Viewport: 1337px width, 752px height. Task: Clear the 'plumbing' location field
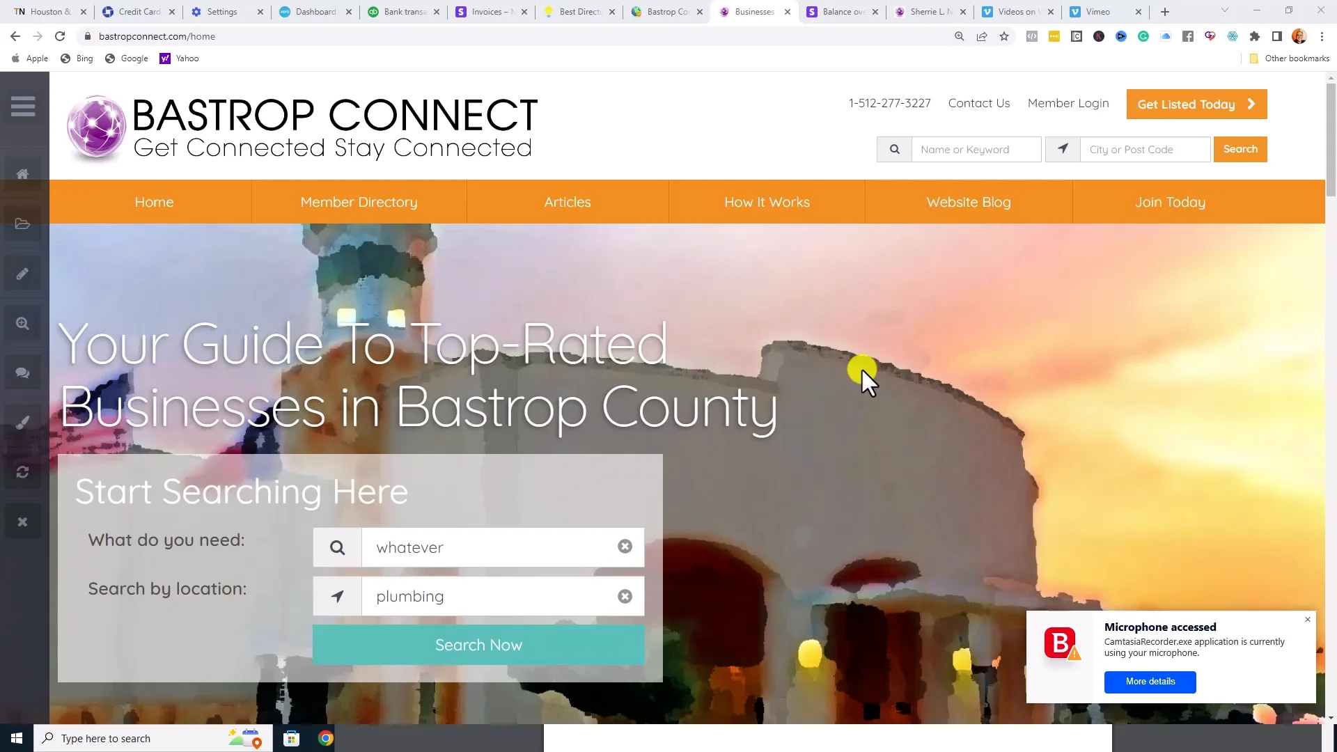625,596
